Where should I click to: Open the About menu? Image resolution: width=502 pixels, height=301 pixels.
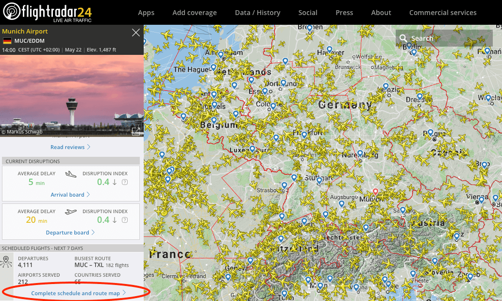point(381,13)
